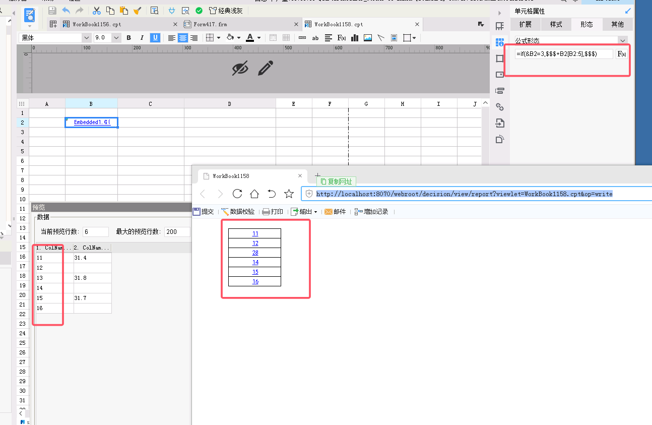This screenshot has height=425, width=652.
Task: Click 增加记录 add record button
Action: coord(371,212)
